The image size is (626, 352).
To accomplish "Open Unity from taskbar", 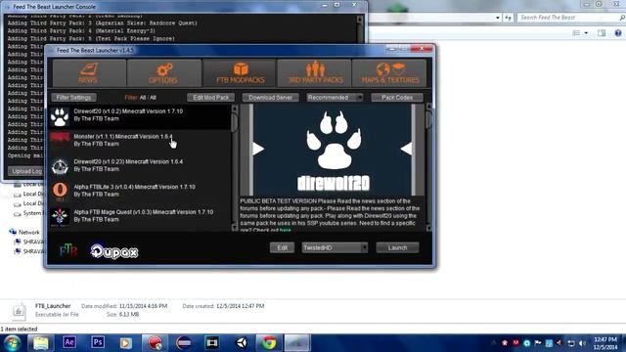I will coord(241,343).
